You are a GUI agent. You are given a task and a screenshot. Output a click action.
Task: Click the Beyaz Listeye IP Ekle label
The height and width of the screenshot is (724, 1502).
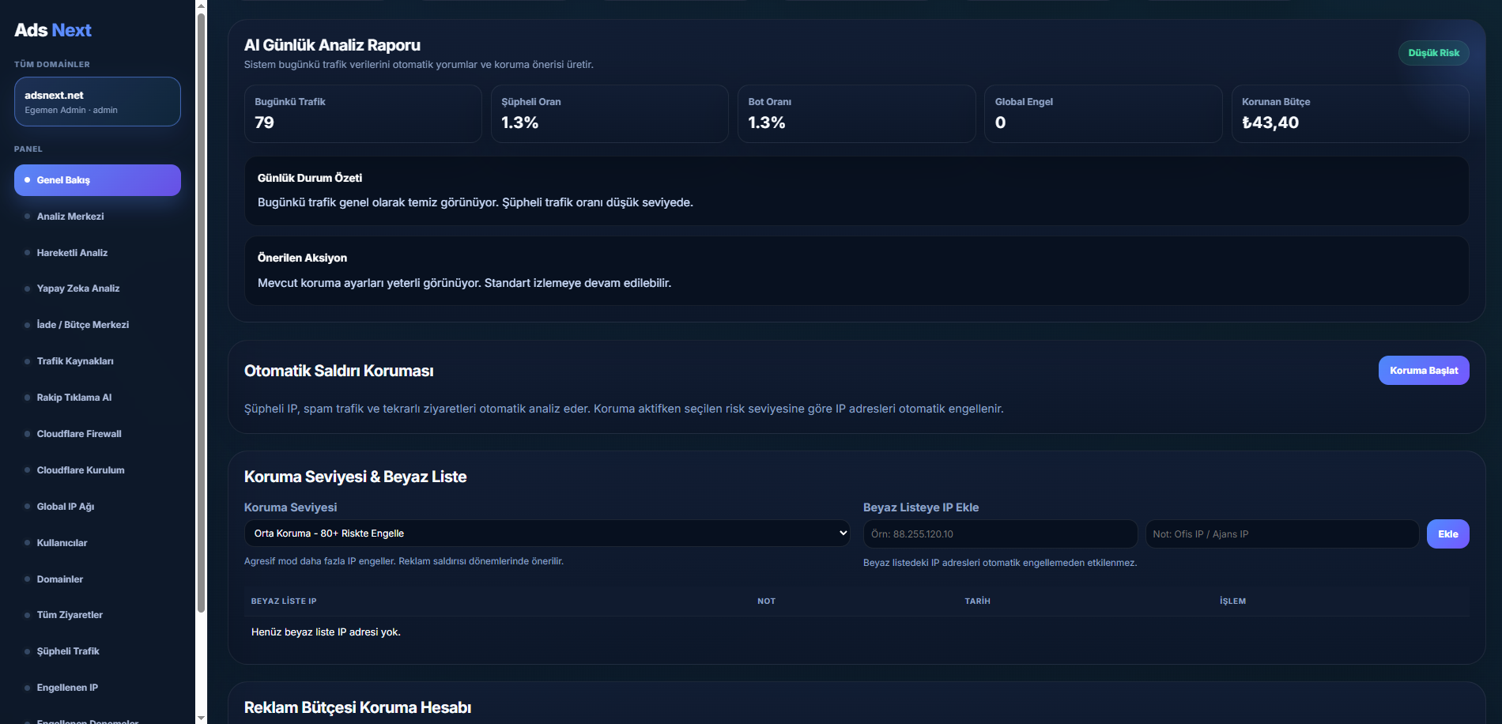click(x=921, y=507)
